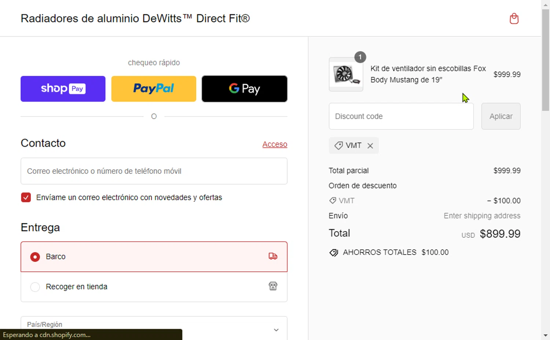The image size is (550, 340).
Task: Focus the email or phone input field
Action: [154, 171]
